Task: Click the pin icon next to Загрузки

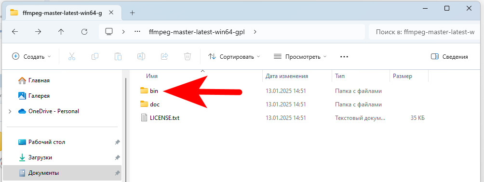Action: pyautogui.click(x=117, y=157)
